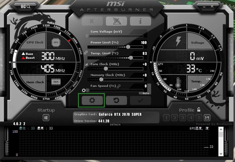
Task: Click the profile lock icon
Action: click(x=199, y=110)
